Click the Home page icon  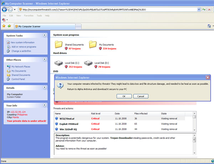click(209, 26)
